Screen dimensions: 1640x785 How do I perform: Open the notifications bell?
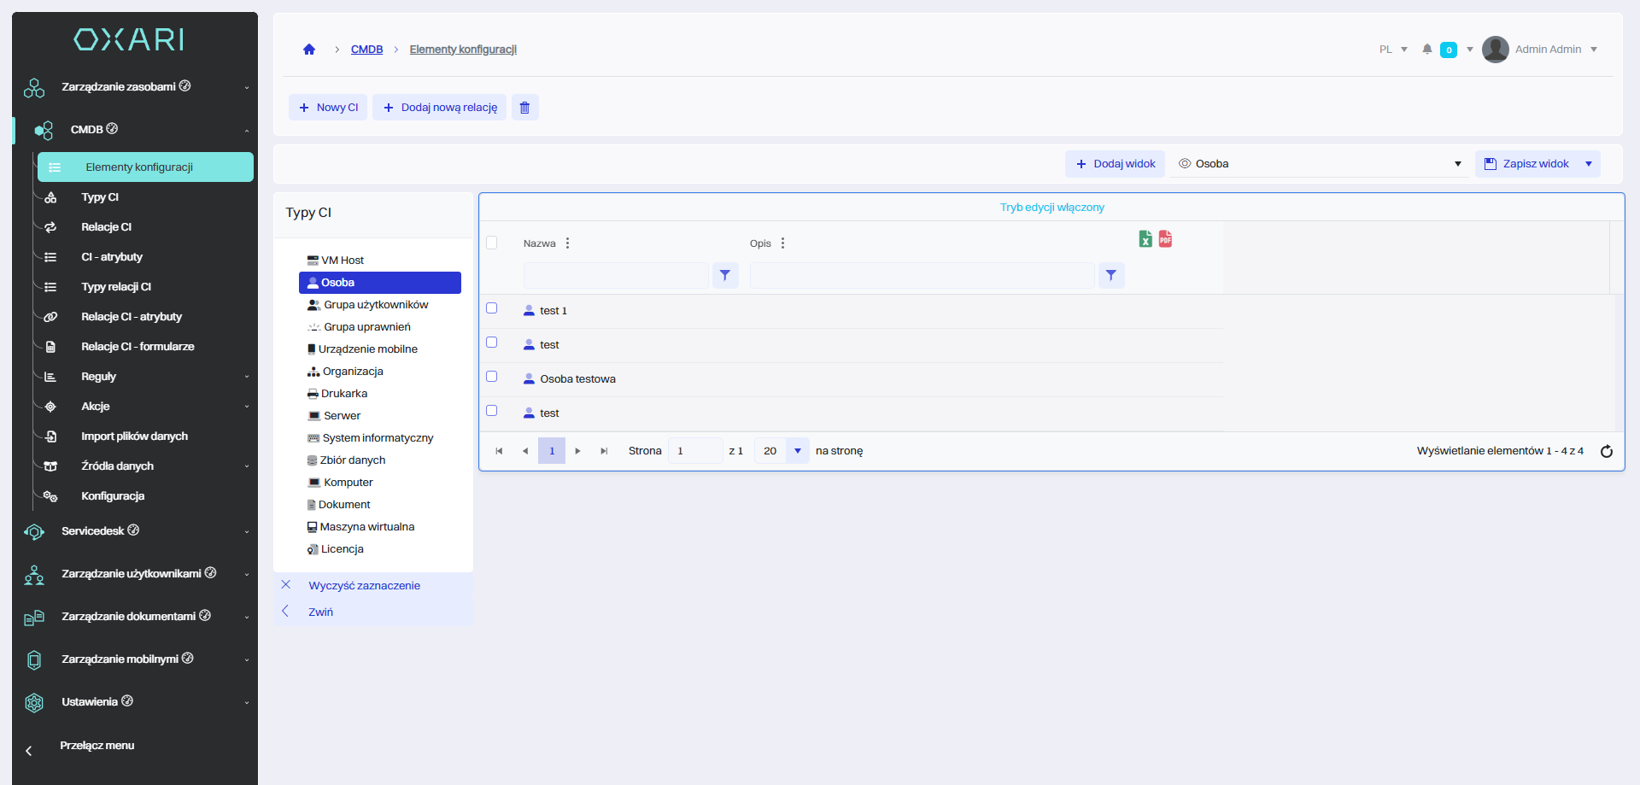1426,50
